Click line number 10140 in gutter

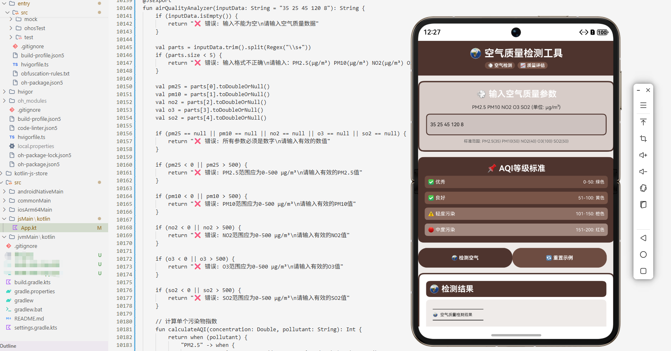pos(124,8)
